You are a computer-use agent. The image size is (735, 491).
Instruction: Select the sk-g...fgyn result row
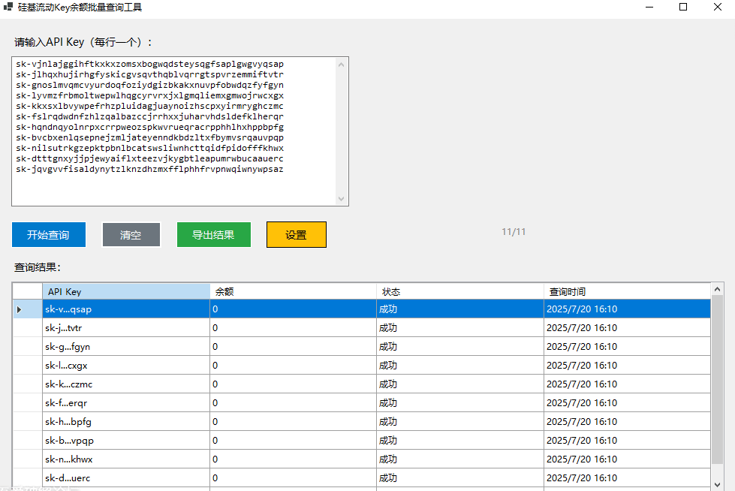pos(126,347)
